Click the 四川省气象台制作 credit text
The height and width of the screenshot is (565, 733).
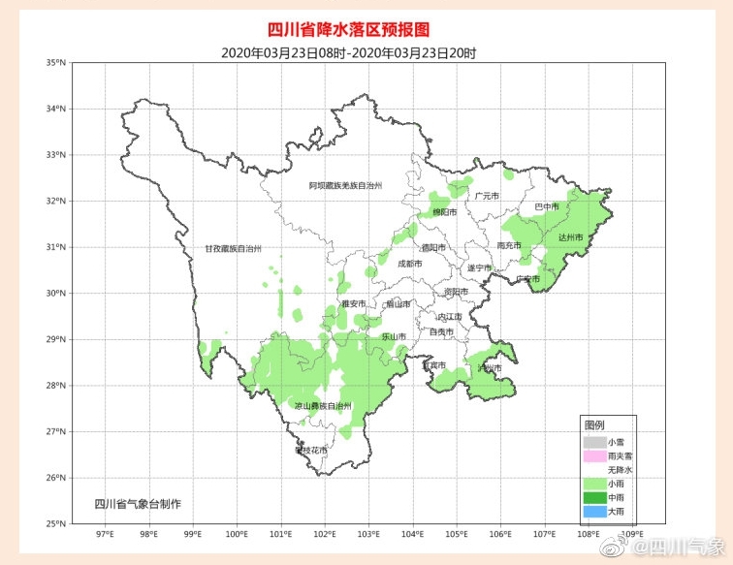click(x=137, y=503)
